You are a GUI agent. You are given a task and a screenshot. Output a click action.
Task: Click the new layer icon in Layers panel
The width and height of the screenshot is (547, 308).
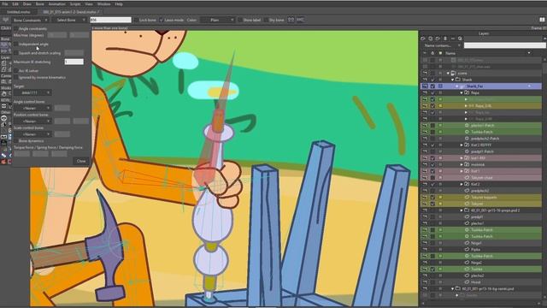[423, 38]
